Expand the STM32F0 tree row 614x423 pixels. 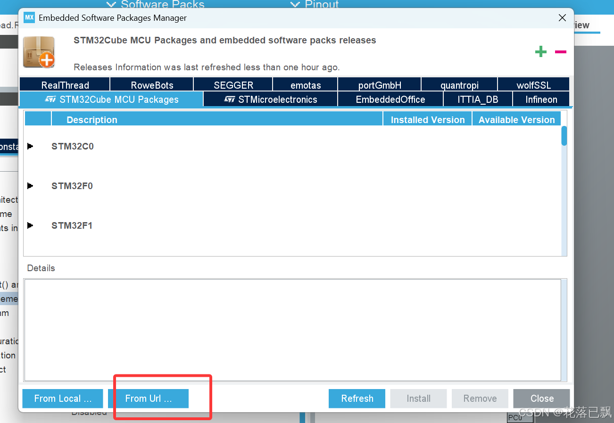tap(30, 186)
